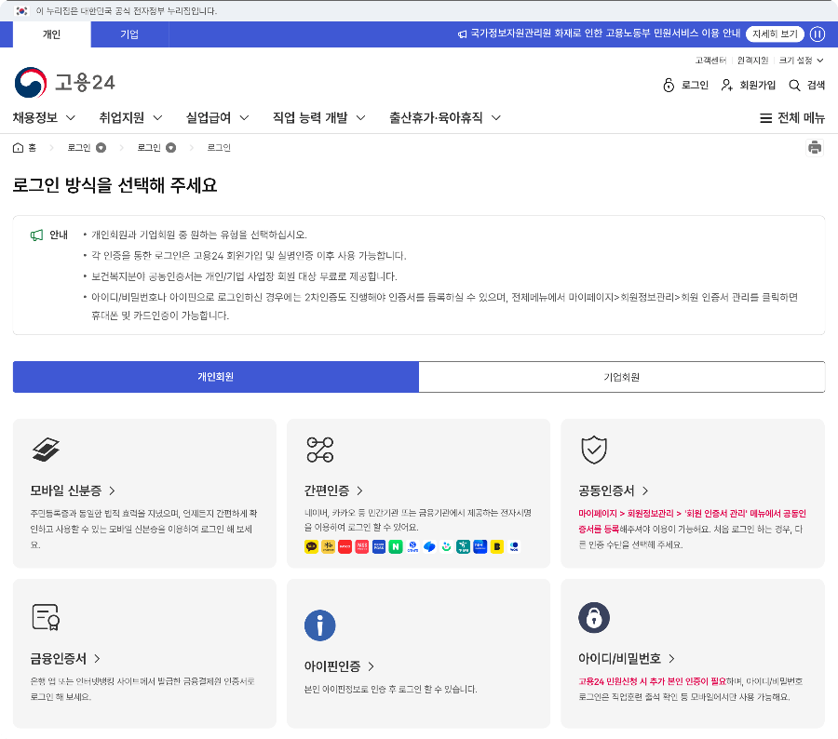Switch to the 기업회원 tab

(622, 377)
